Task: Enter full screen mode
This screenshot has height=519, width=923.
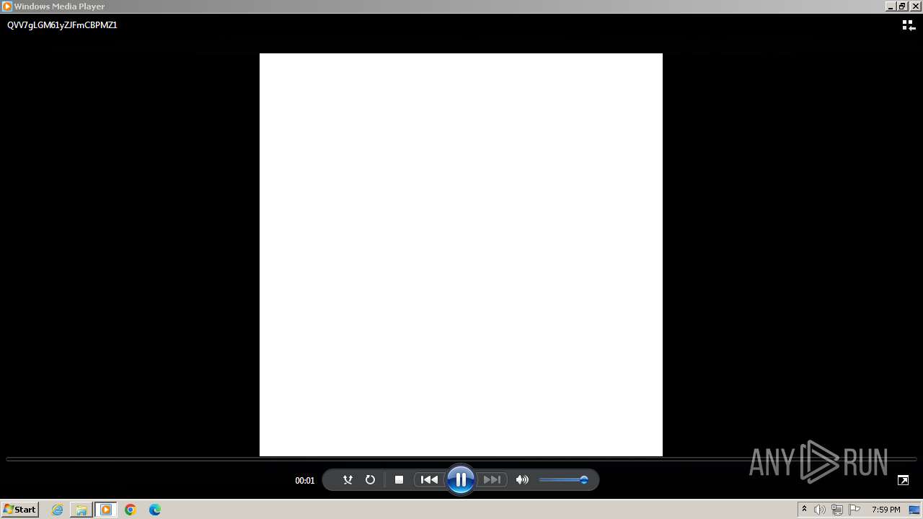Action: point(903,480)
